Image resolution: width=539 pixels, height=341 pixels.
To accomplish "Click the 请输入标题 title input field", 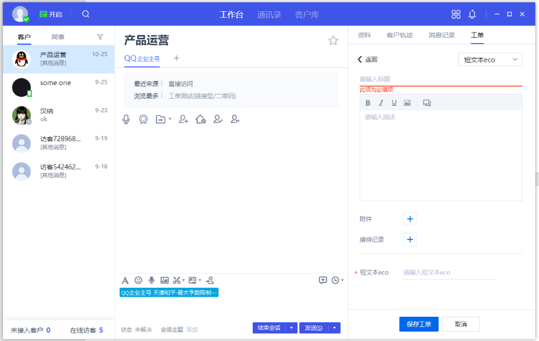I will (x=440, y=79).
